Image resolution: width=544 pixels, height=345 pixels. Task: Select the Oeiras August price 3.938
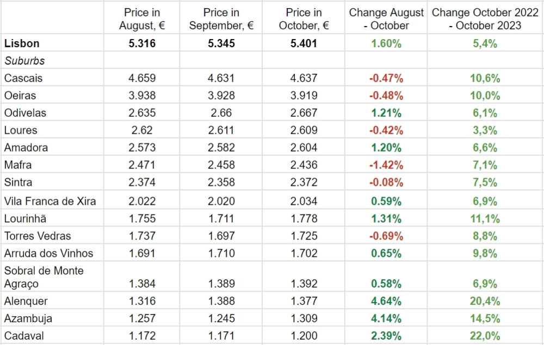coord(142,96)
